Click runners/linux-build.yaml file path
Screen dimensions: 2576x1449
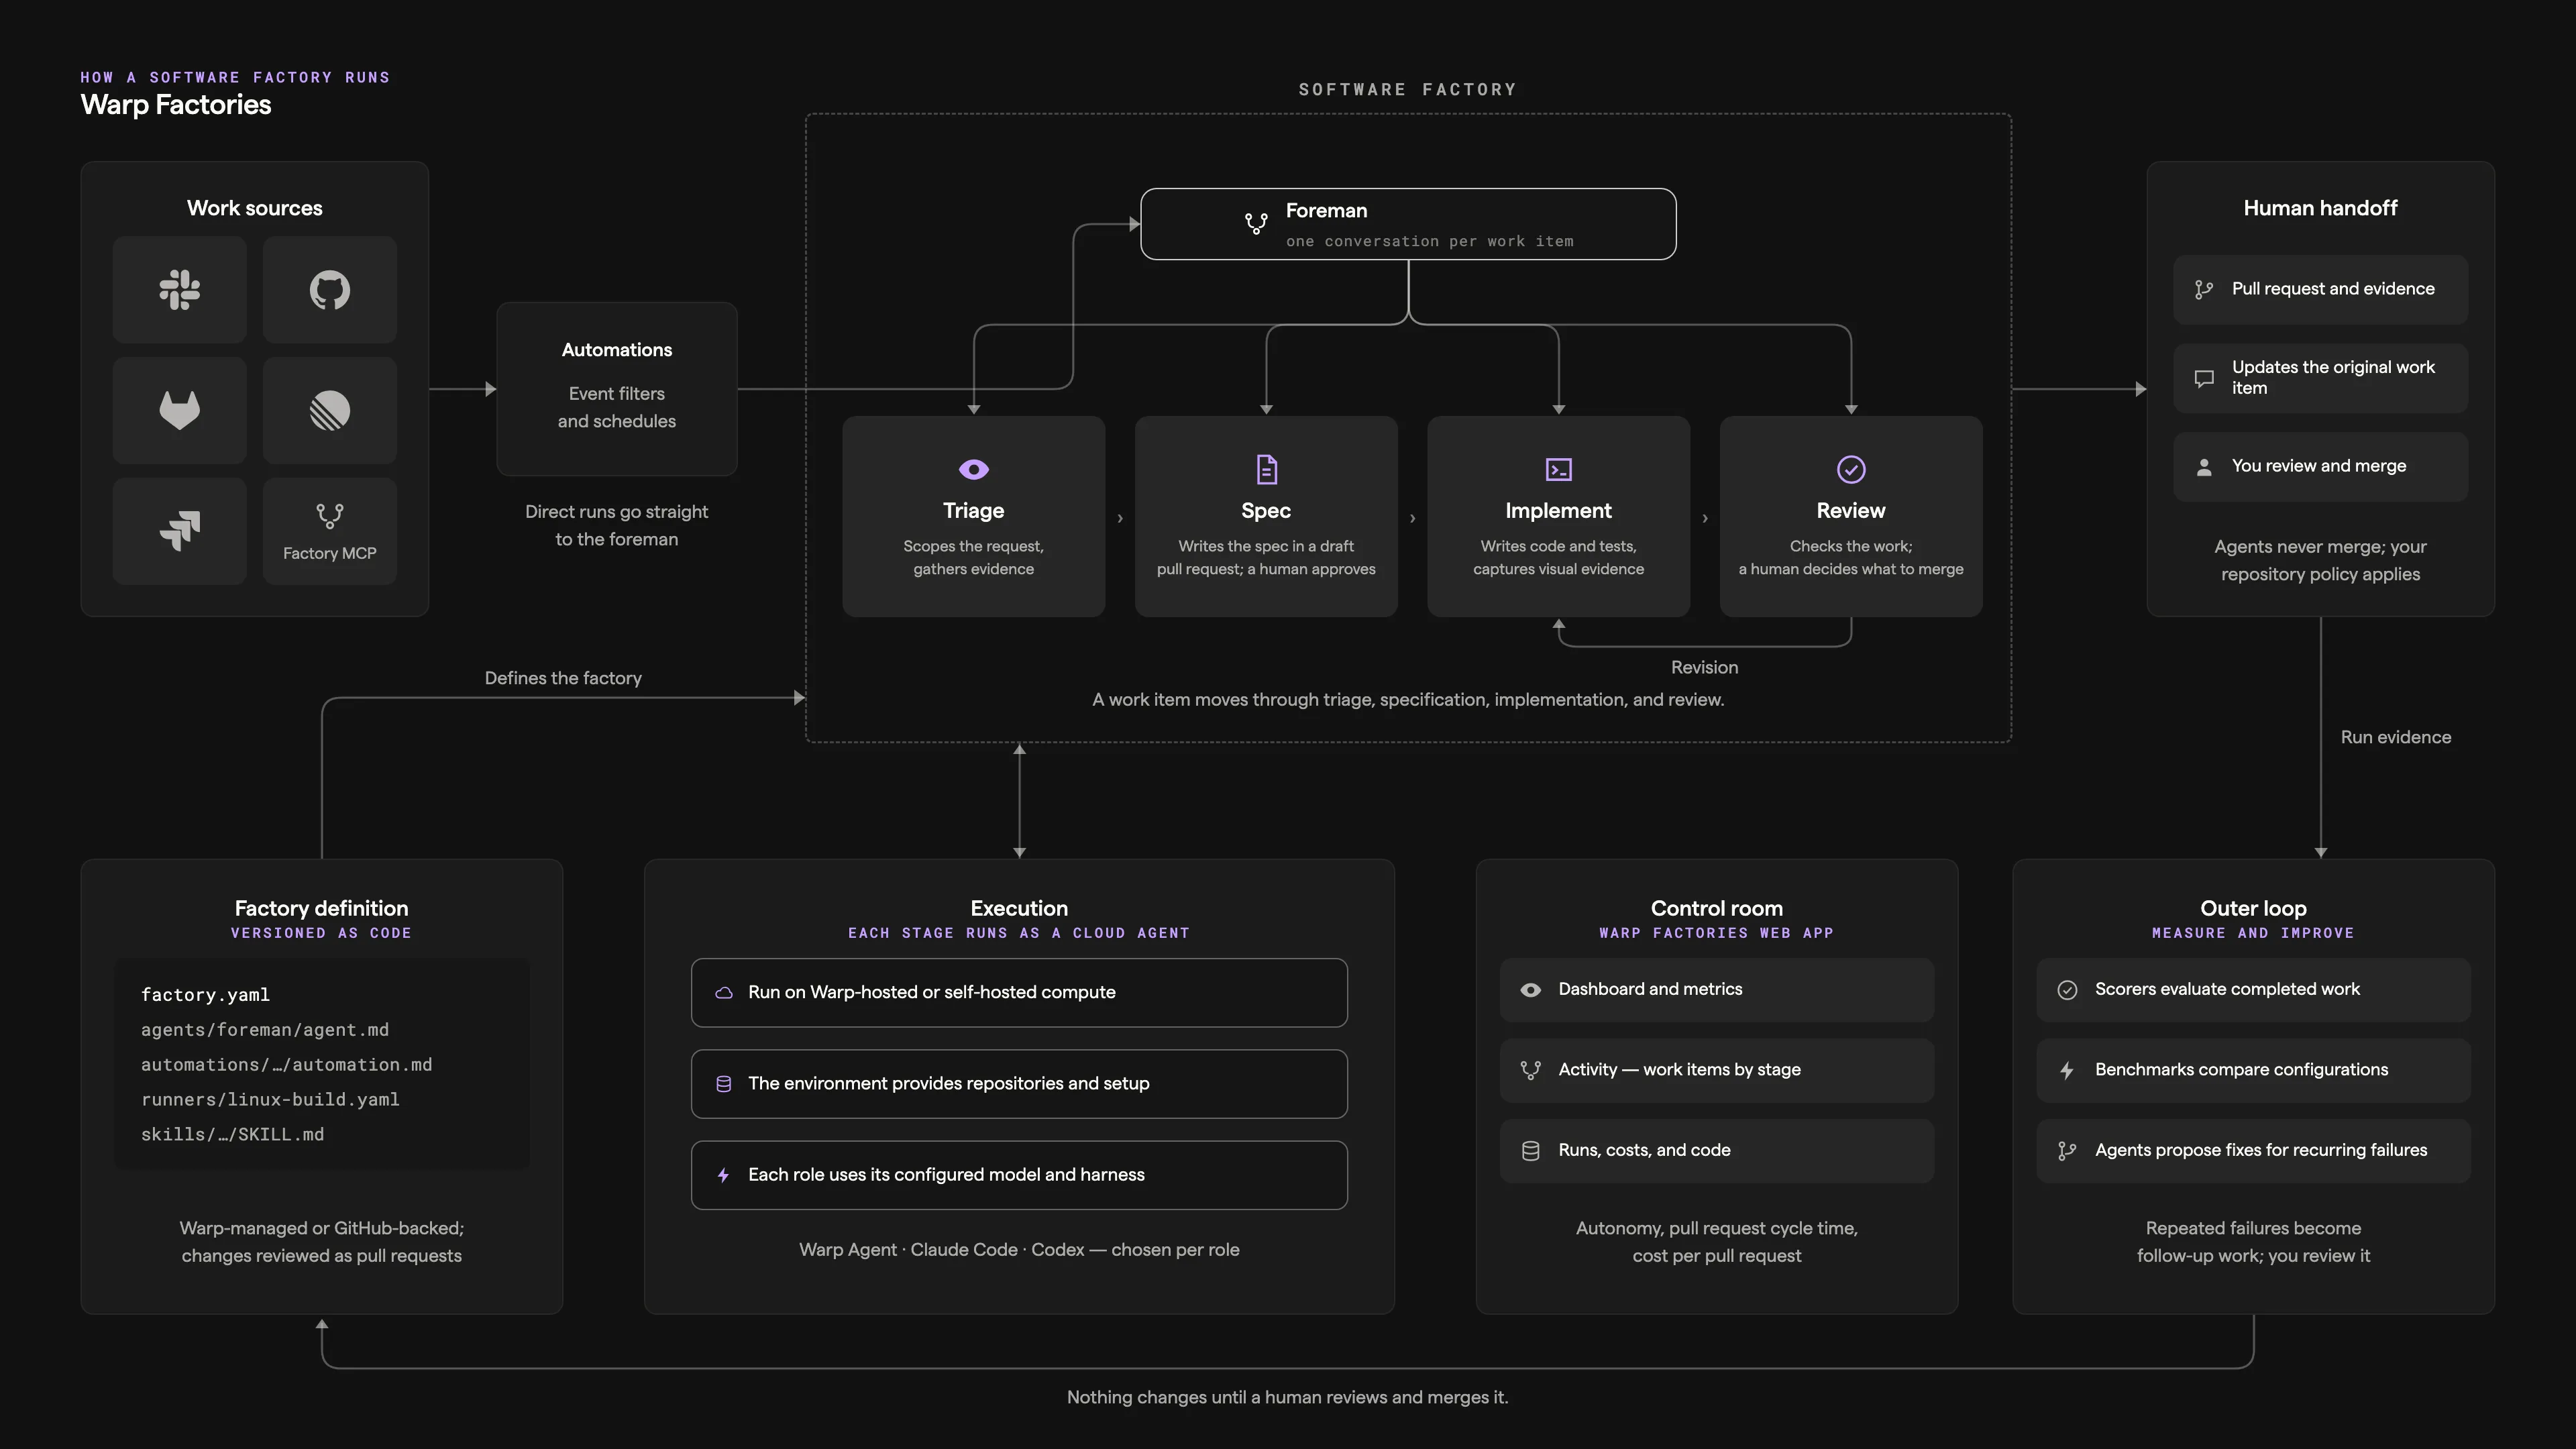coord(270,1100)
